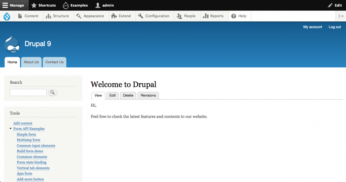
Task: Open the Container elements link
Action: point(32,157)
